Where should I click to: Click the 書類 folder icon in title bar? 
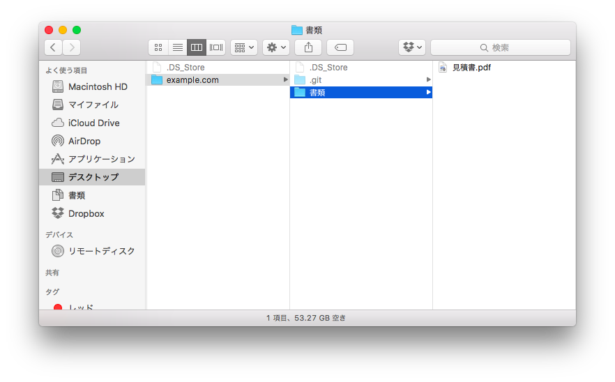(x=297, y=30)
